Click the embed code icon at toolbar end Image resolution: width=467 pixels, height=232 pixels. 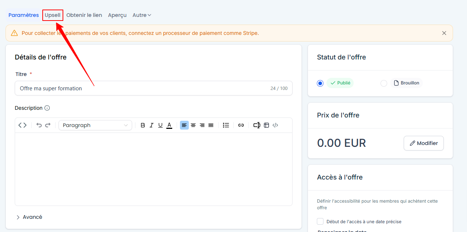coord(275,125)
